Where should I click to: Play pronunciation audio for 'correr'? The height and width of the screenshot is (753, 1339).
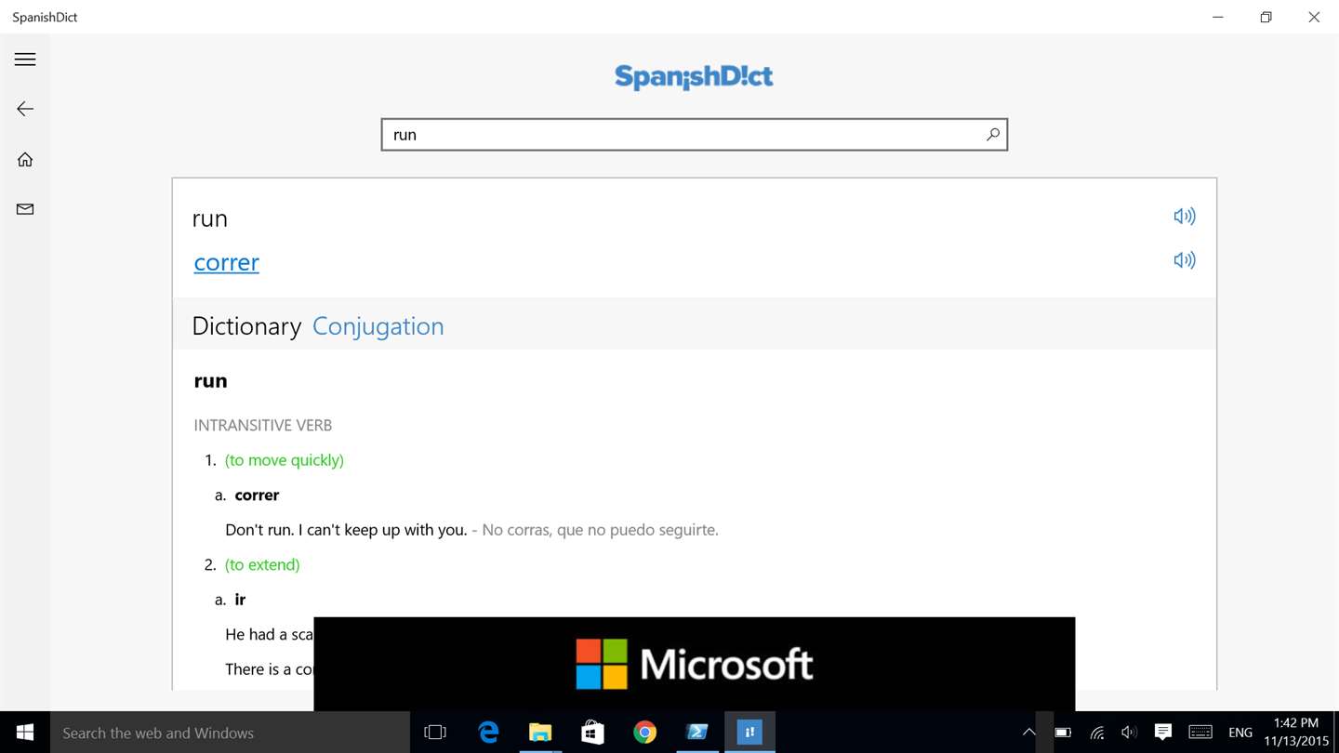pos(1184,260)
